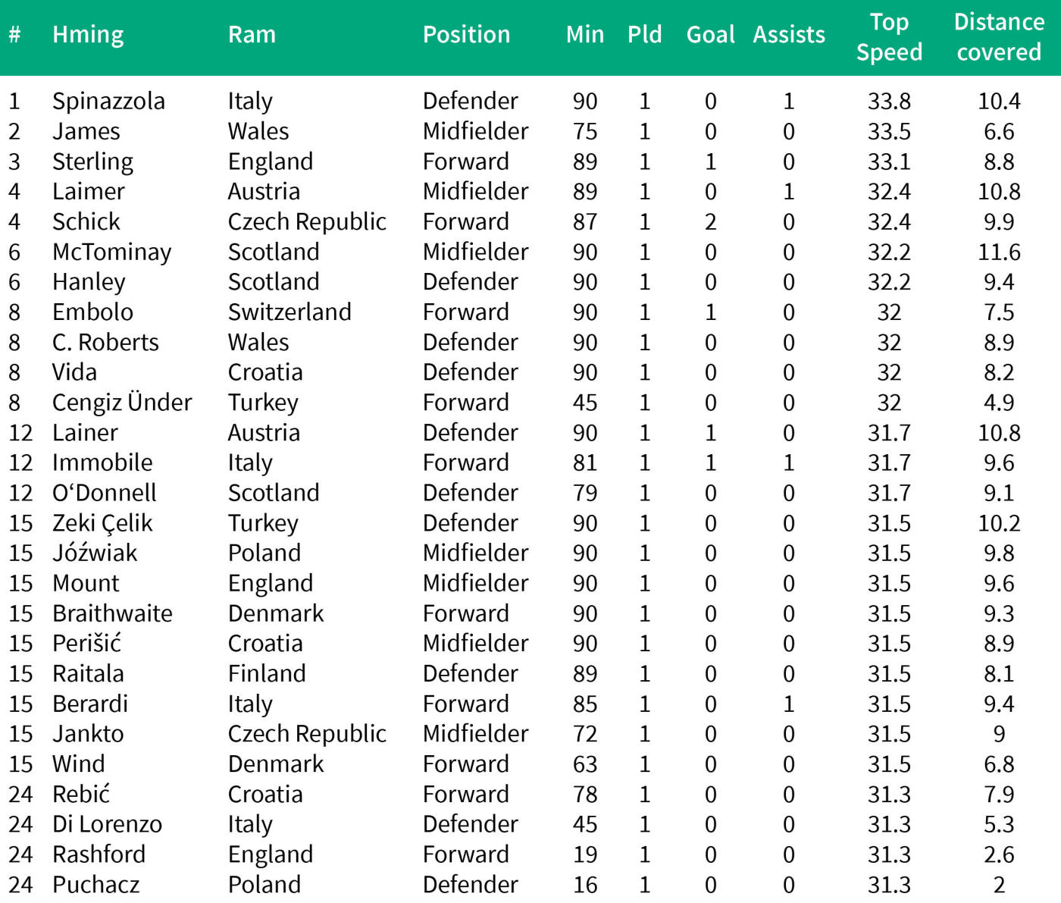Click the Assists column header
This screenshot has height=903, width=1061.
coord(789,35)
